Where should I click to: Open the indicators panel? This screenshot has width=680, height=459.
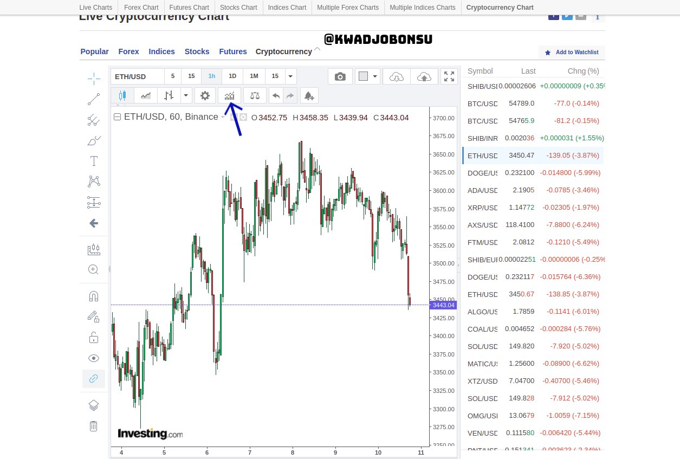229,96
